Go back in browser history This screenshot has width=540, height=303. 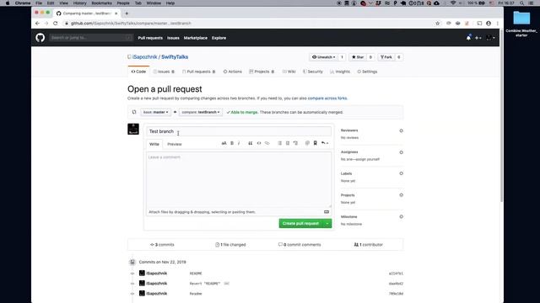[x=37, y=24]
